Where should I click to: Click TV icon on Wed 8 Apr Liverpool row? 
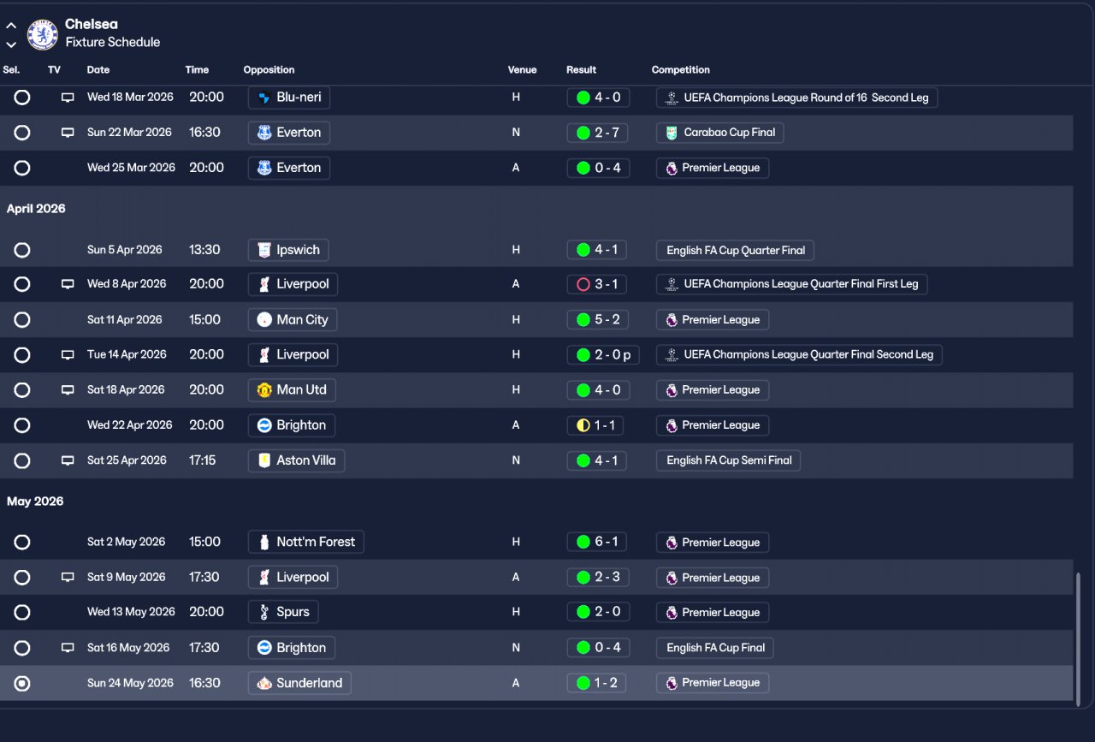(x=68, y=284)
